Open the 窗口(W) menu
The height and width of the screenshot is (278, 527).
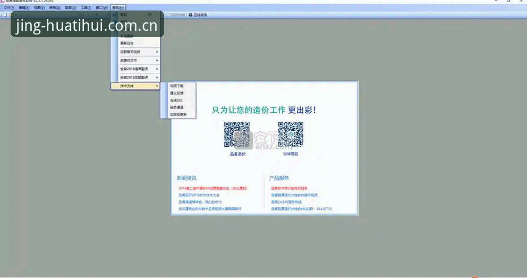101,7
